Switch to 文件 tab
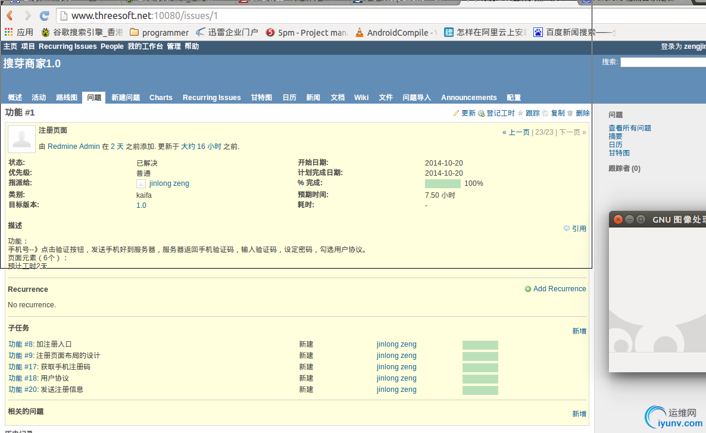 coord(386,97)
